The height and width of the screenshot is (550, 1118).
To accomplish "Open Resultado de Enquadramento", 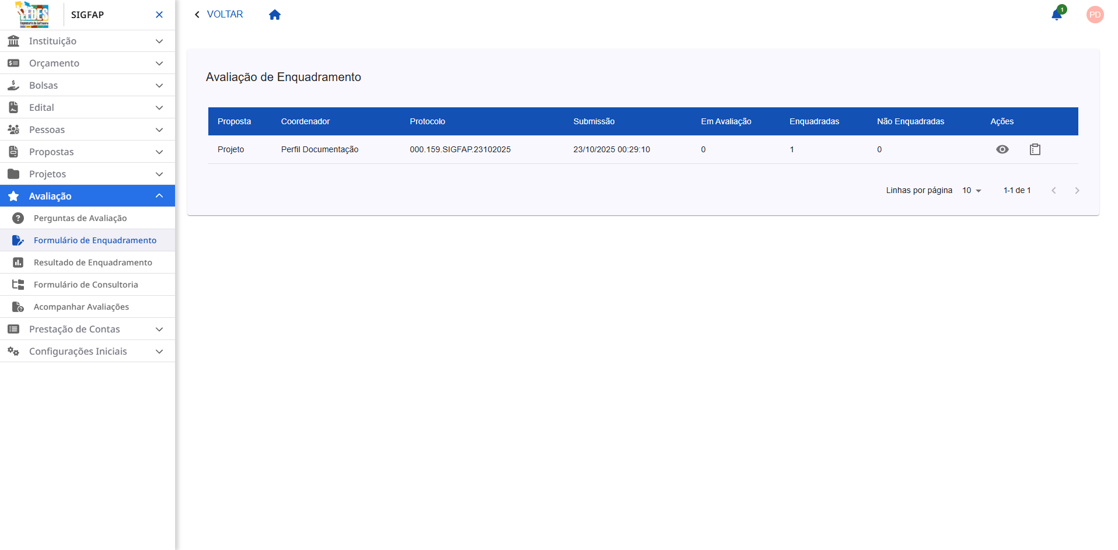I will coord(93,262).
